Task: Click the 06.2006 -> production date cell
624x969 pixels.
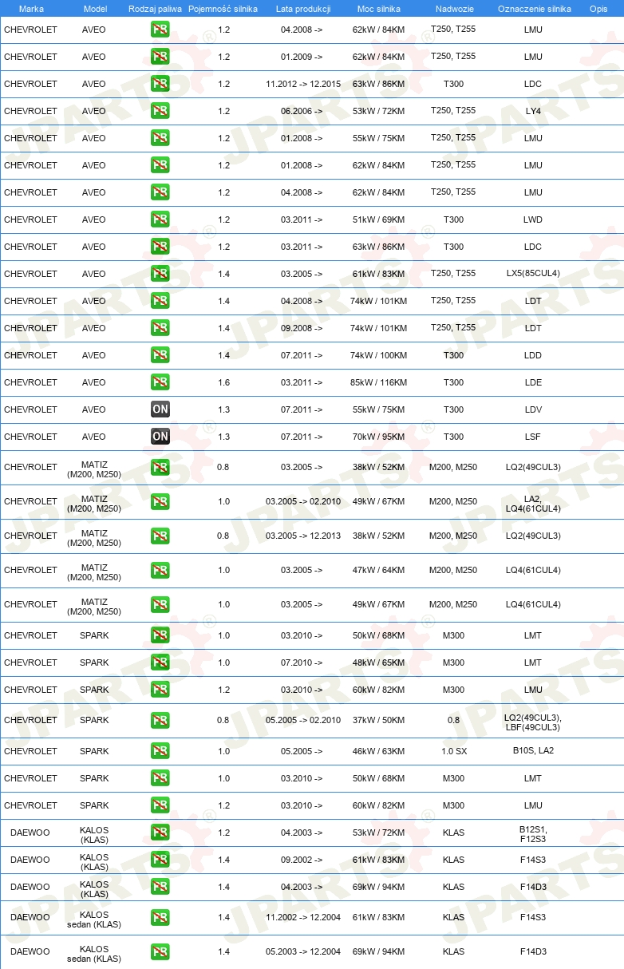Action: 302,111
